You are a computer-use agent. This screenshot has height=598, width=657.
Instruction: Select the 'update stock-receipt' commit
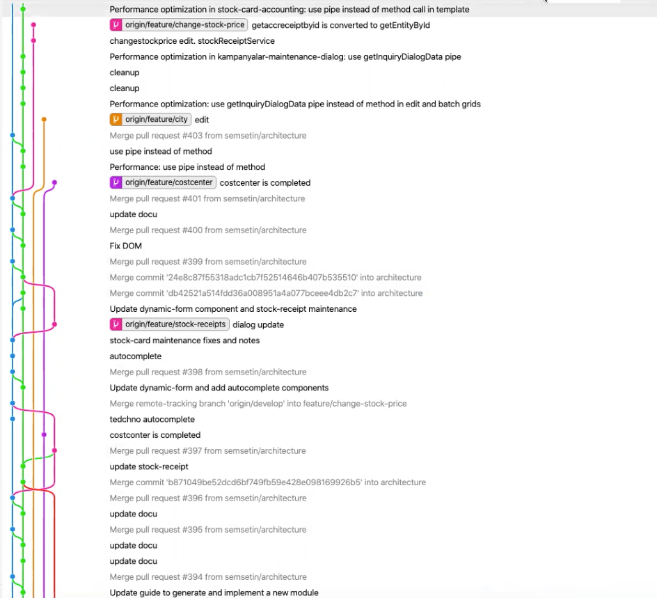[149, 466]
